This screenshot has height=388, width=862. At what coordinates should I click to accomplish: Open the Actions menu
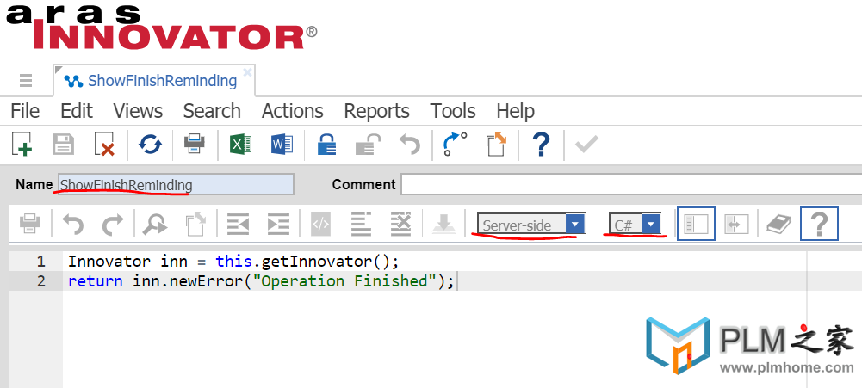click(x=293, y=111)
